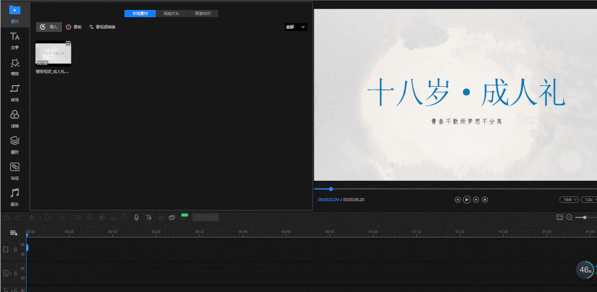Viewport: 597px width, 292px height.
Task: Click the timeline playhead at 00:00
Action: (27, 234)
